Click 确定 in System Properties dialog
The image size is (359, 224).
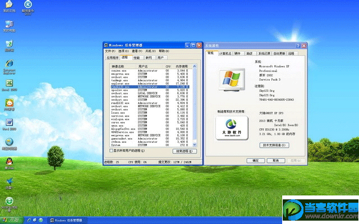pos(257,160)
